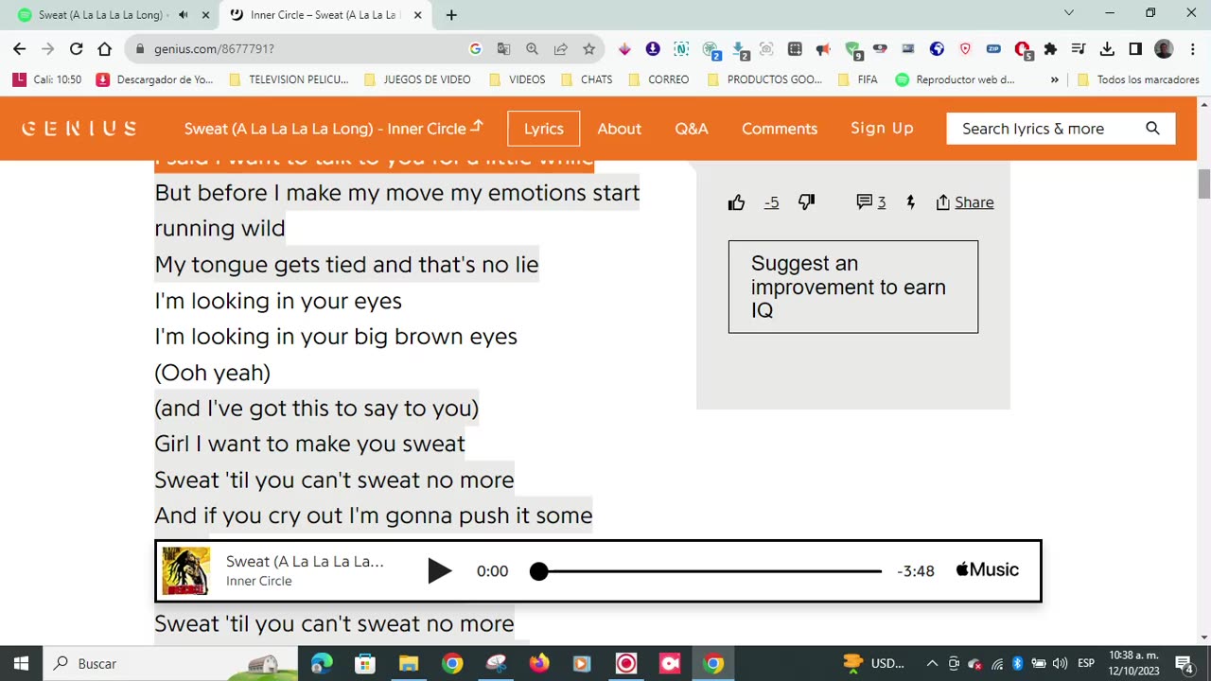Share the annotation via Share link

point(964,202)
